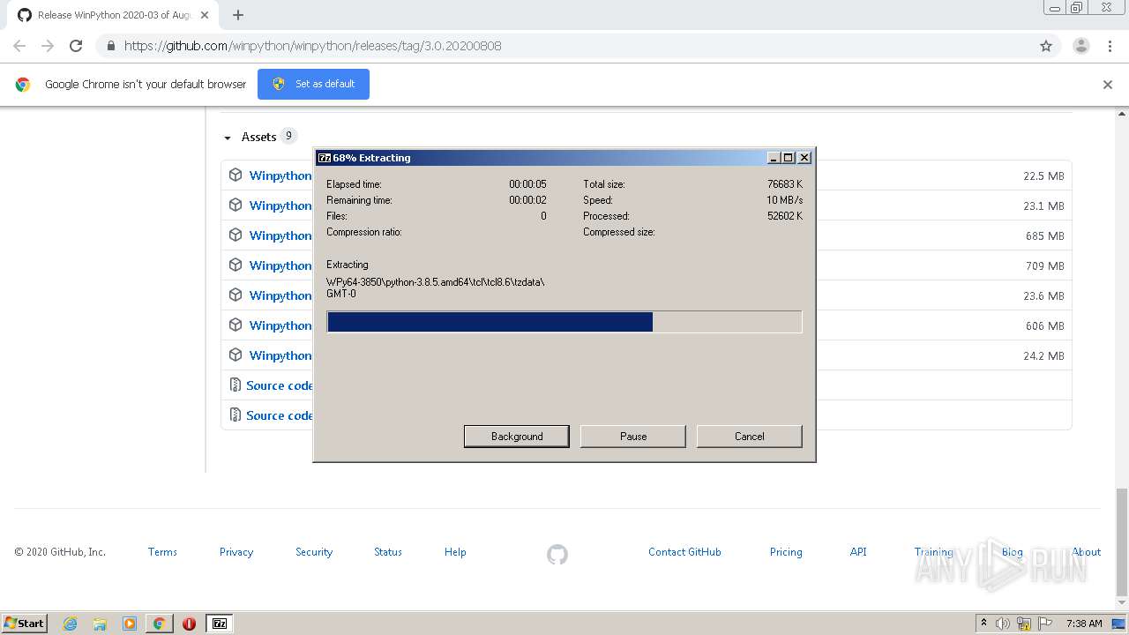Click zip file icon of first Source code
The height and width of the screenshot is (635, 1129).
(x=235, y=385)
